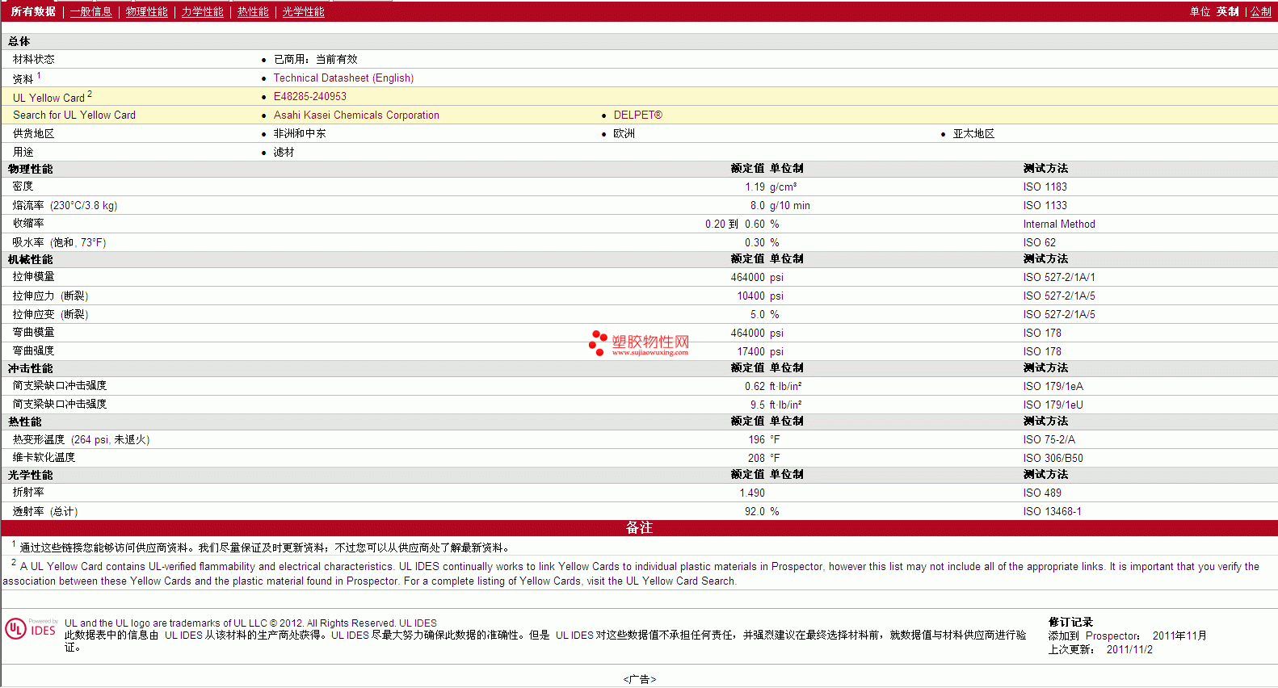Show the 光学性能 tab
The image size is (1278, 688).
pyautogui.click(x=304, y=11)
